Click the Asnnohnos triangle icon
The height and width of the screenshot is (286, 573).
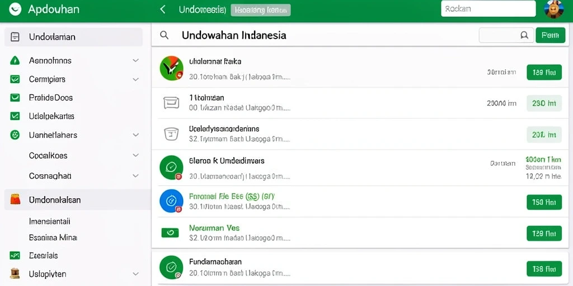[x=15, y=60]
